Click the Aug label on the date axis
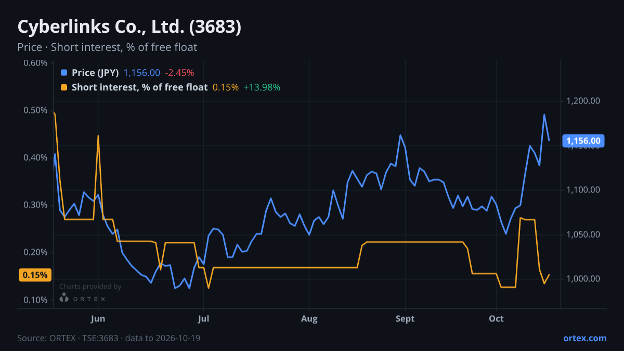624x351 pixels. pyautogui.click(x=309, y=319)
